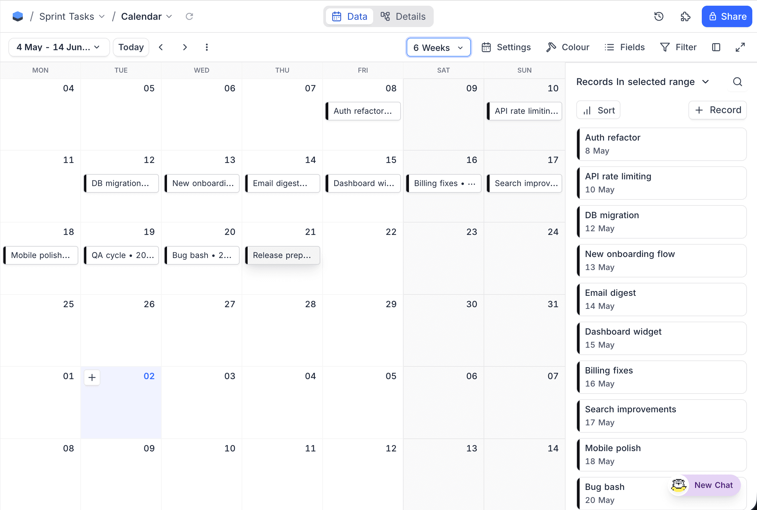Select DB migration record card in sidebar
This screenshot has width=757, height=510.
point(662,222)
